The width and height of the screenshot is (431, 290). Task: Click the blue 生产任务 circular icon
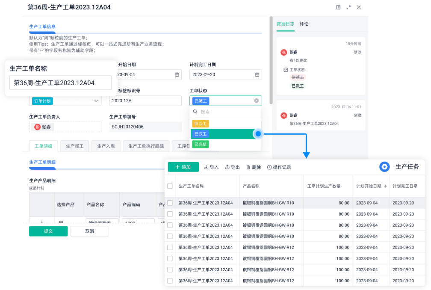point(384,167)
